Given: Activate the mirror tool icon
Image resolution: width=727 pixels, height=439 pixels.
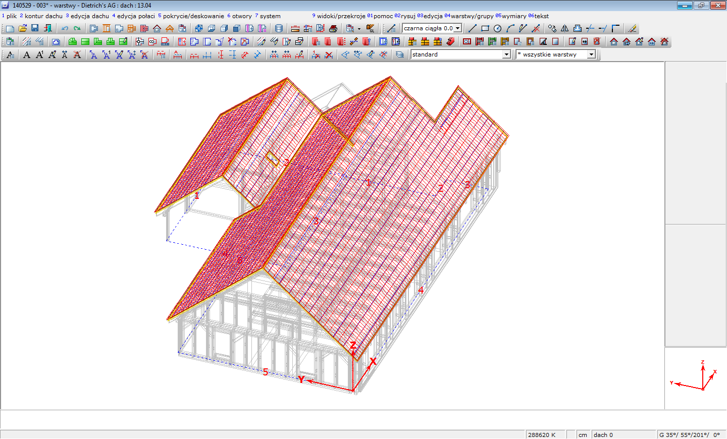Looking at the screenshot, I should coord(564,29).
